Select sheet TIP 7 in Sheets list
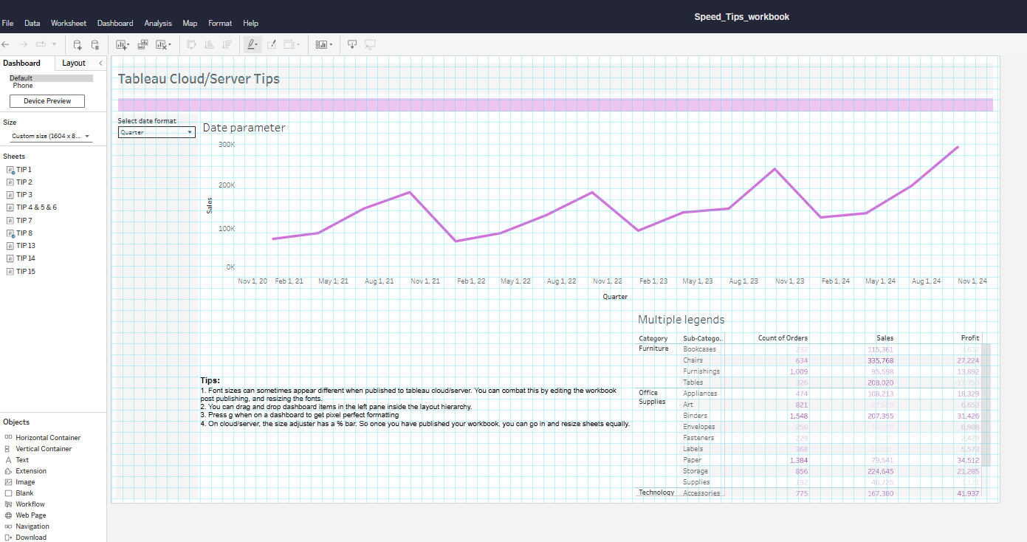This screenshot has width=1027, height=542. 24,221
